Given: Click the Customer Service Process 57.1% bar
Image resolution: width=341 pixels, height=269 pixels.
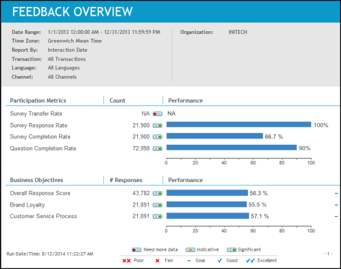Looking at the screenshot, I should point(208,216).
